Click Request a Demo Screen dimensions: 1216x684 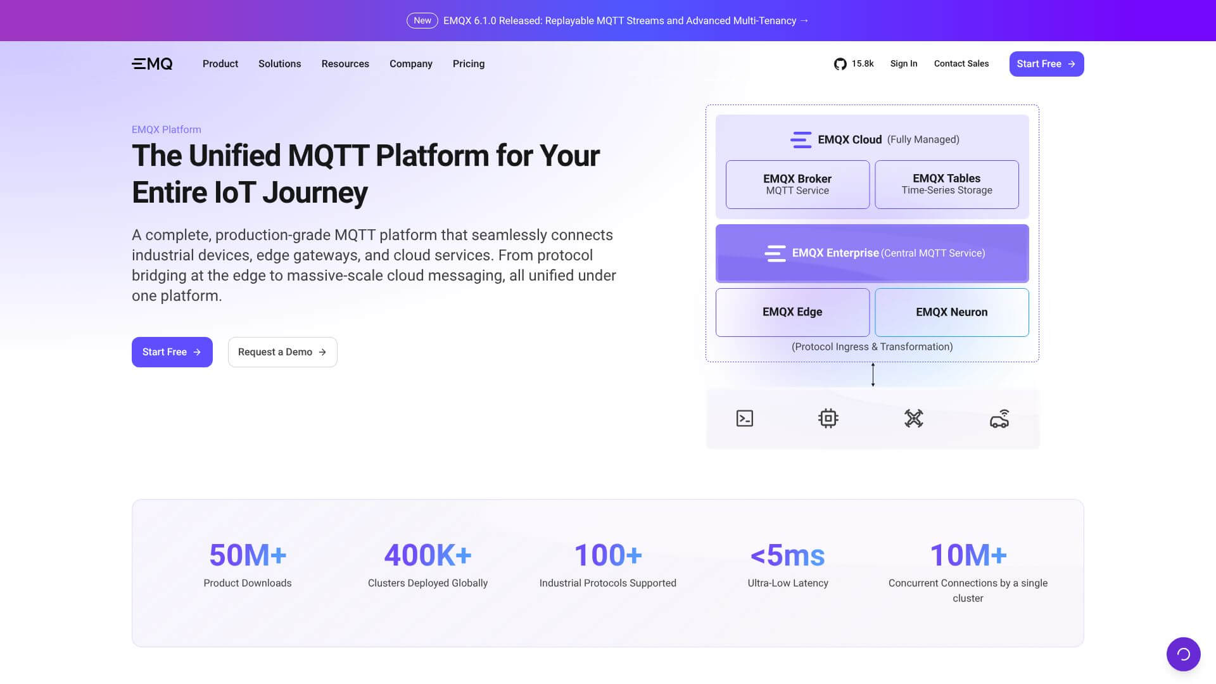pyautogui.click(x=282, y=351)
